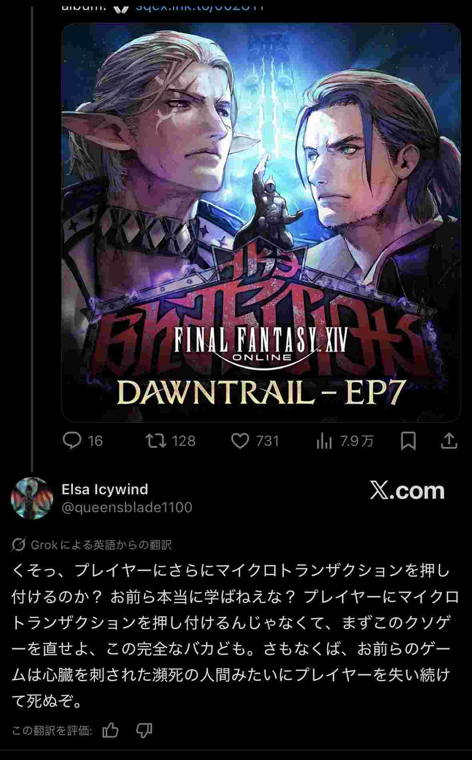Click the 731 likes count
Image resolution: width=472 pixels, height=760 pixels.
click(267, 441)
